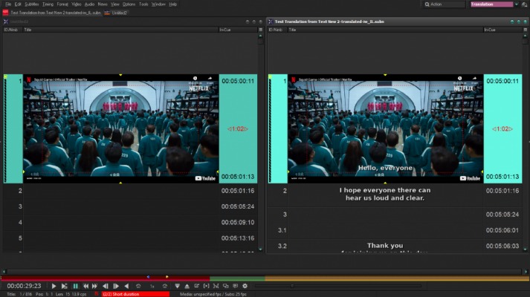
Task: Open the Subtitles menu
Action: pyautogui.click(x=32, y=4)
